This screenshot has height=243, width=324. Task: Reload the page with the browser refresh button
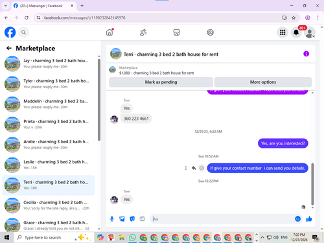coord(27,17)
